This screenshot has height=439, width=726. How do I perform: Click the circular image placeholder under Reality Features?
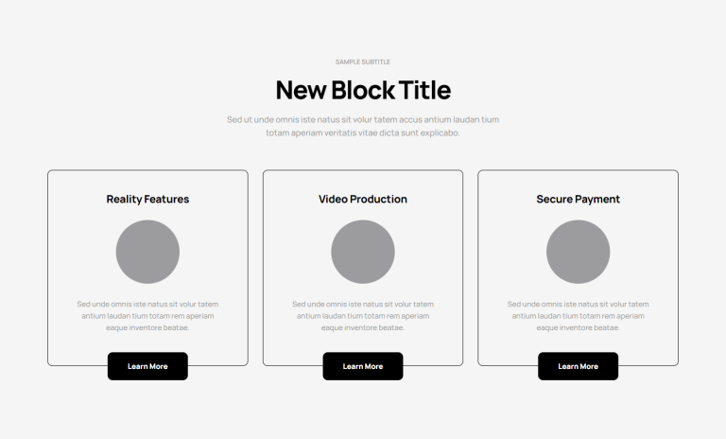tap(147, 252)
